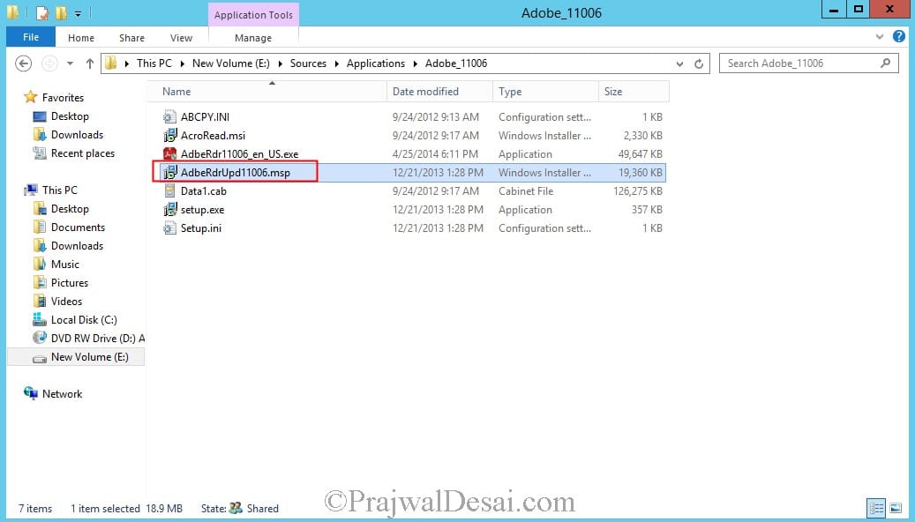
Task: Click This PC in address breadcrumb
Action: point(154,63)
